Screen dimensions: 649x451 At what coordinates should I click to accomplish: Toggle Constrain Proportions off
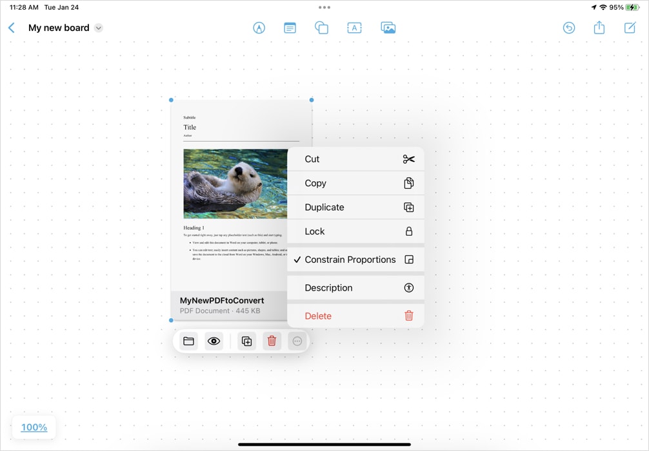[355, 260]
